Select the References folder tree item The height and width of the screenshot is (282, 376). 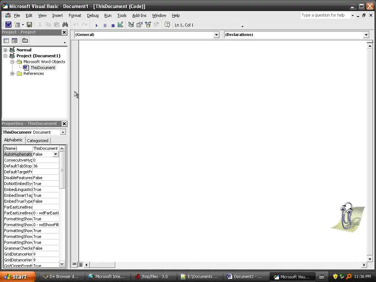click(33, 73)
